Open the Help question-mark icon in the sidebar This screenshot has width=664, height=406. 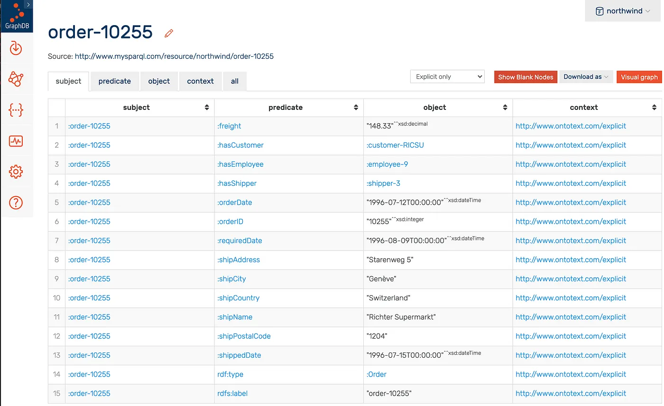16,203
